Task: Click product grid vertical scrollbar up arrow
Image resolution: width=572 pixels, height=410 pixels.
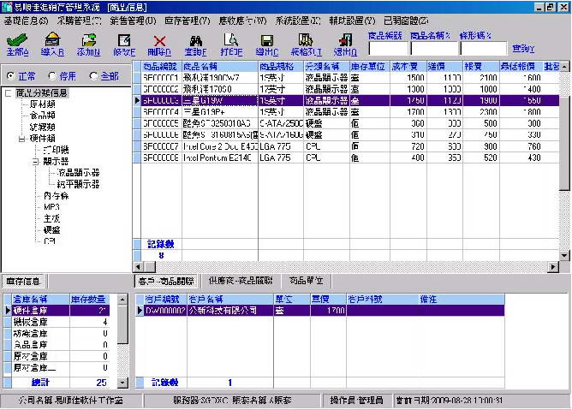Action: click(564, 67)
